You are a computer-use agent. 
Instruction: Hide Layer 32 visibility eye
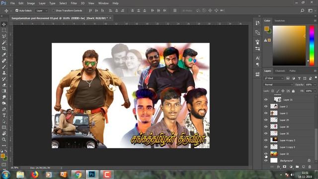[x=266, y=154]
